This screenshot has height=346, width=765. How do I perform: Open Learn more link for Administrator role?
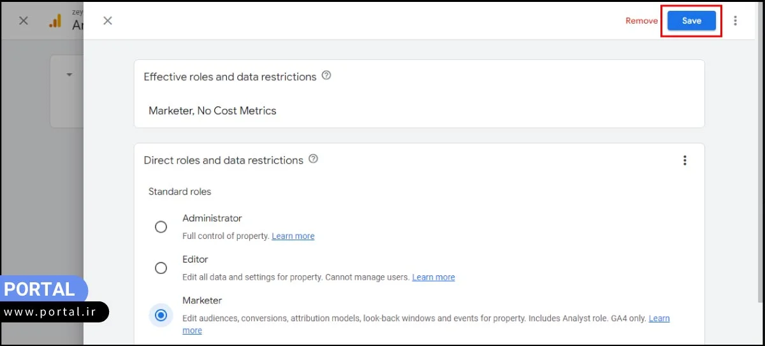click(x=293, y=236)
